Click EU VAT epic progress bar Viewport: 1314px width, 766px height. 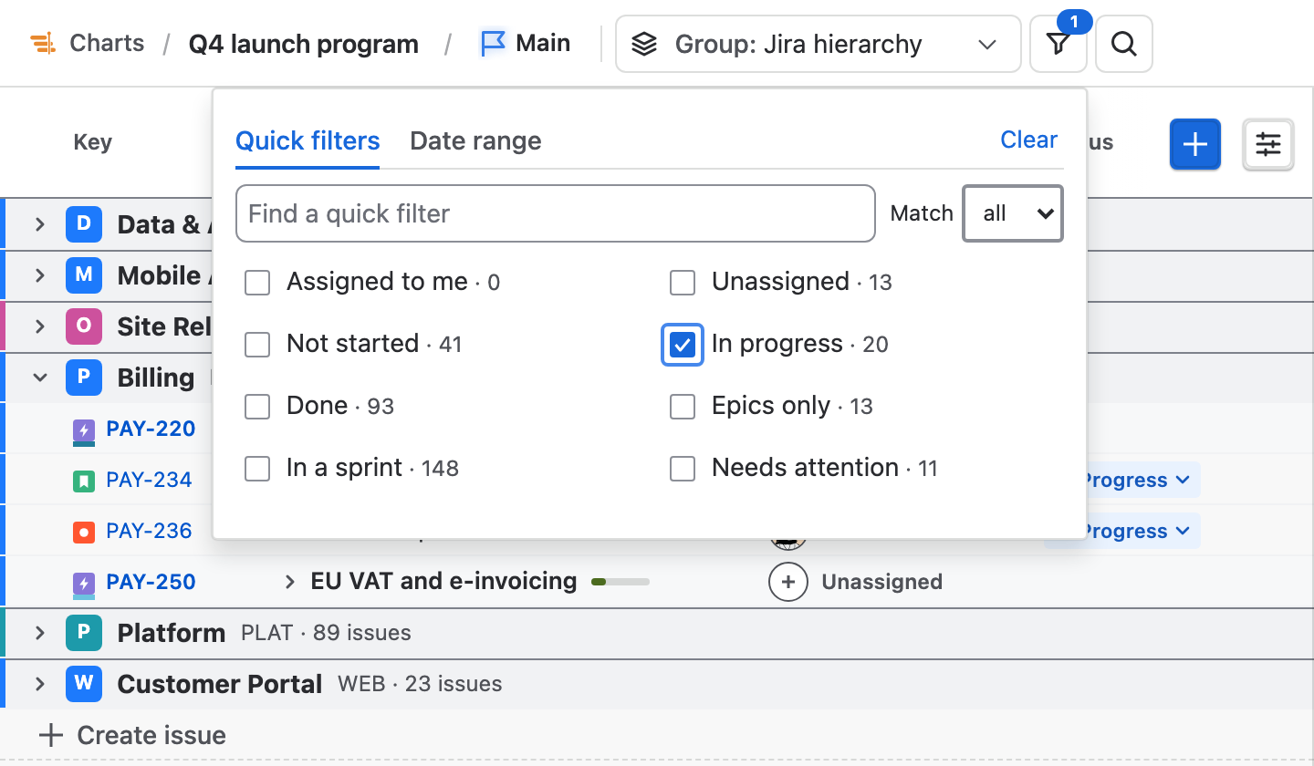[620, 582]
